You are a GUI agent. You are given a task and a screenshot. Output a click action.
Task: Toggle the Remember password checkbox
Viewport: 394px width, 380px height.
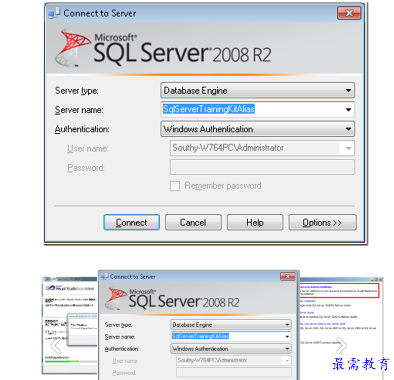tap(175, 186)
